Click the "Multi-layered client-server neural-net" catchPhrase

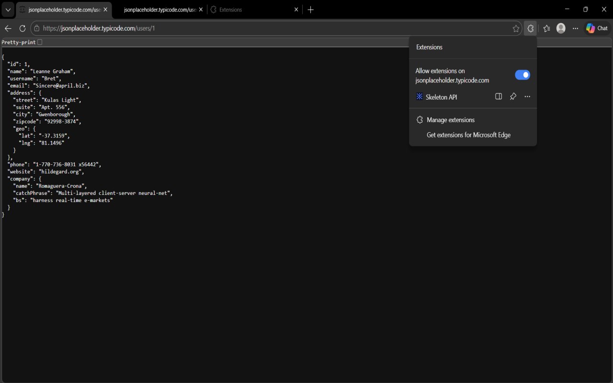pos(113,193)
